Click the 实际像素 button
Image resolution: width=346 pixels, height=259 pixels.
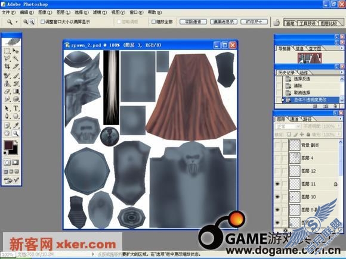pyautogui.click(x=193, y=22)
